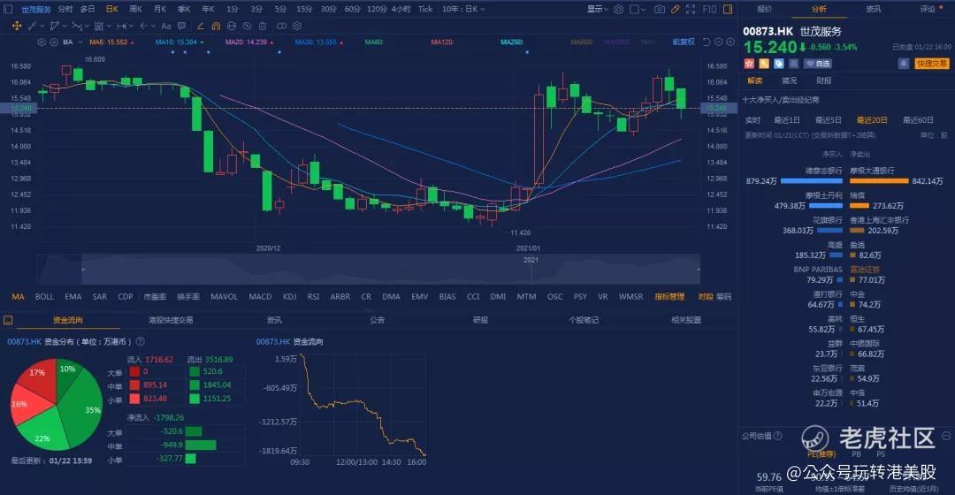Zoom in the chart with plus icon
The height and width of the screenshot is (495, 955).
730,42
